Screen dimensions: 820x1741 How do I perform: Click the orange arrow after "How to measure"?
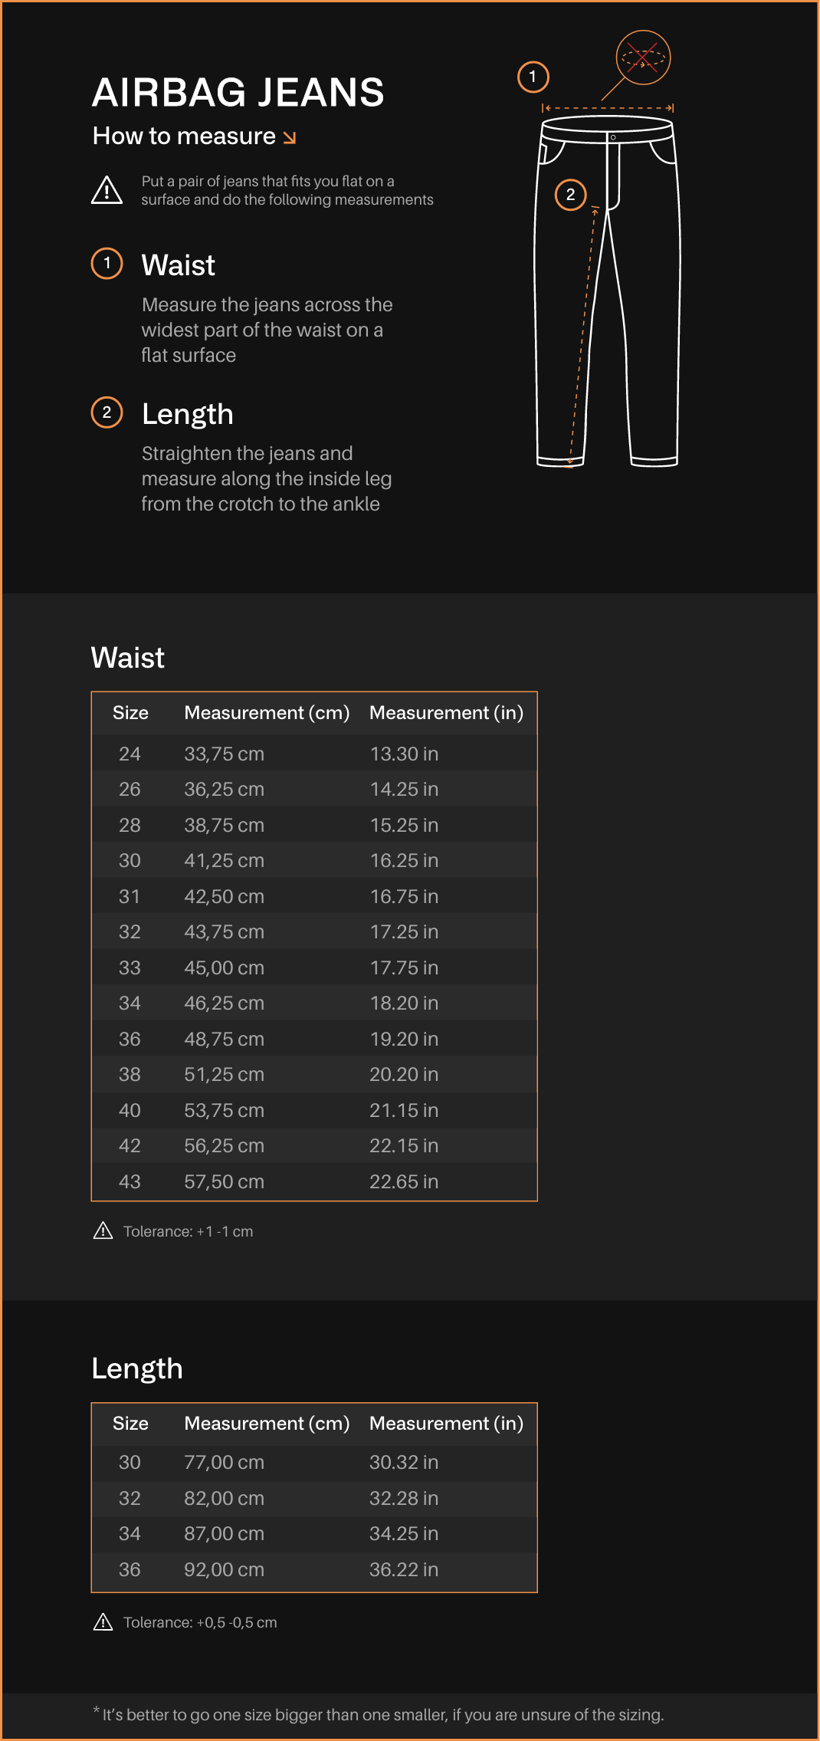[x=290, y=137]
